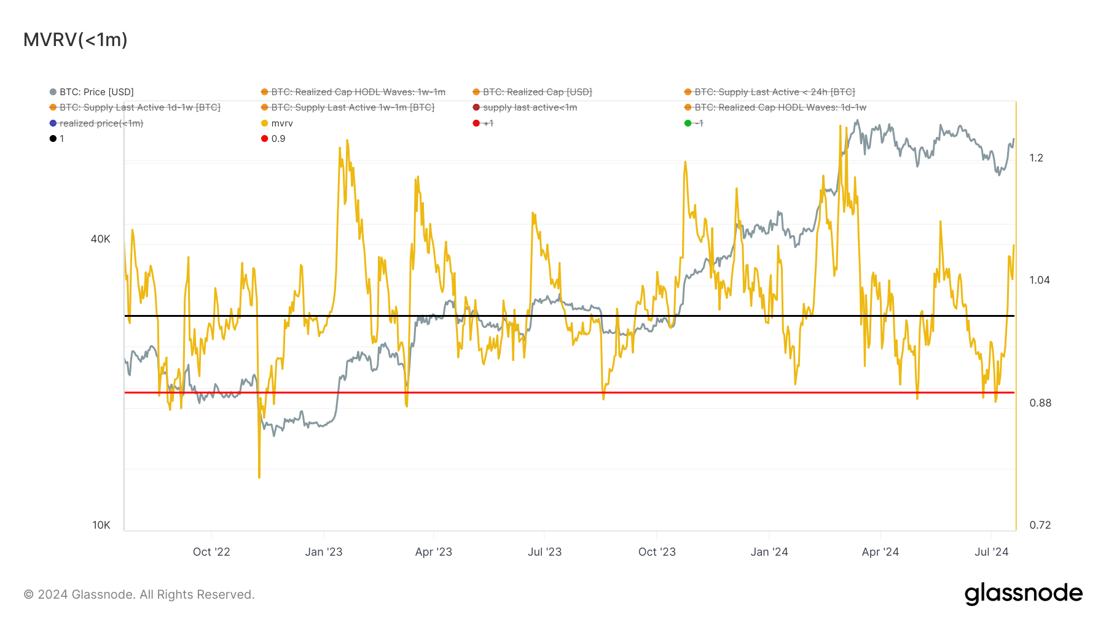Toggle the red '0.9' reference line legend

tap(273, 139)
